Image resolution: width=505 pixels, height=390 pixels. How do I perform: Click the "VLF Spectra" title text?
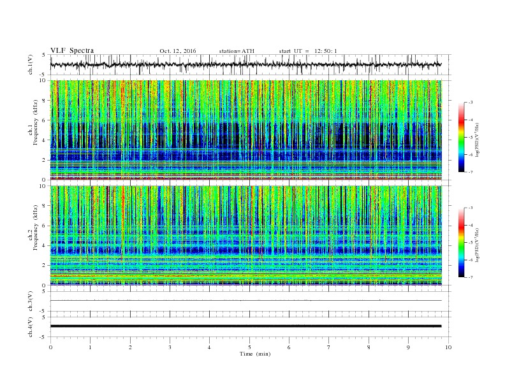pyautogui.click(x=72, y=50)
